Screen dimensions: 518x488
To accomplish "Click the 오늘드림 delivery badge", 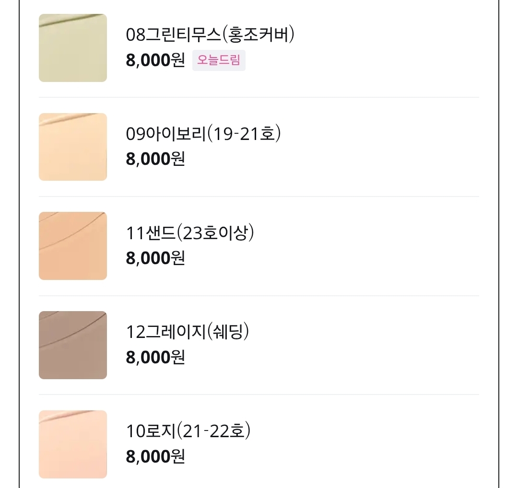I will click(x=219, y=61).
